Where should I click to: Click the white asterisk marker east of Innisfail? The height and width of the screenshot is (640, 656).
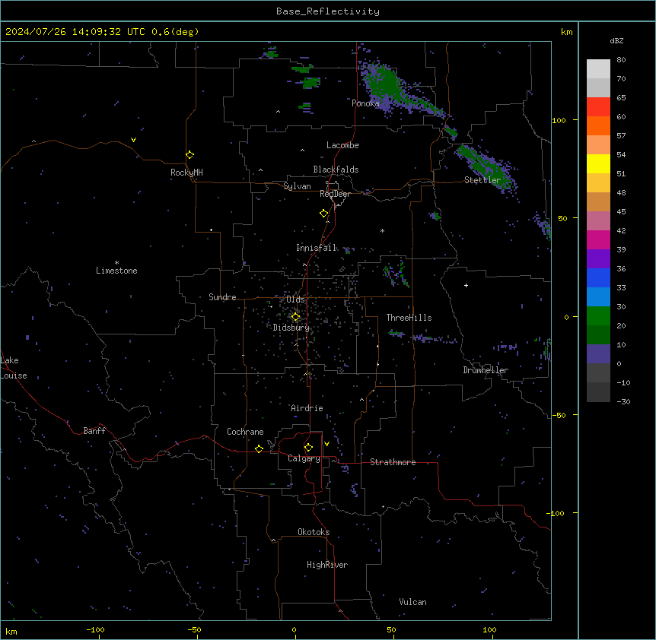click(x=382, y=230)
